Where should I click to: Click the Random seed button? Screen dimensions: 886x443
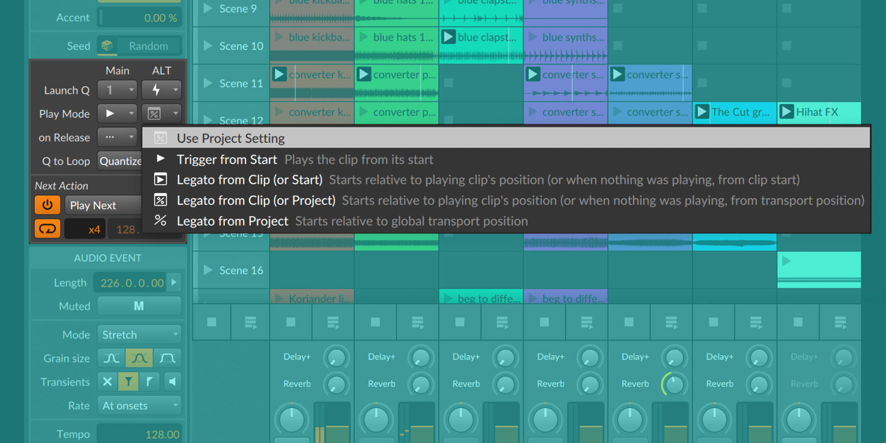(149, 45)
